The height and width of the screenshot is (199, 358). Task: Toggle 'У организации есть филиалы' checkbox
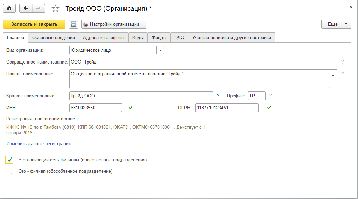point(9,160)
